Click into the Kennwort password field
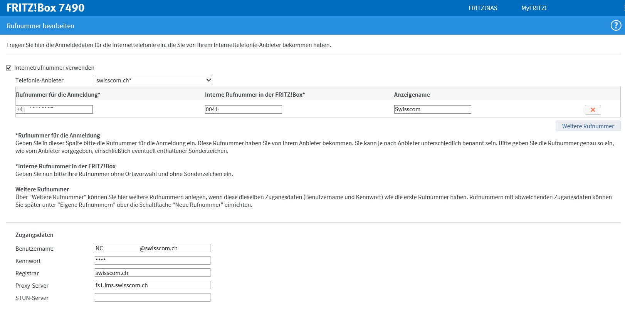 (x=152, y=261)
